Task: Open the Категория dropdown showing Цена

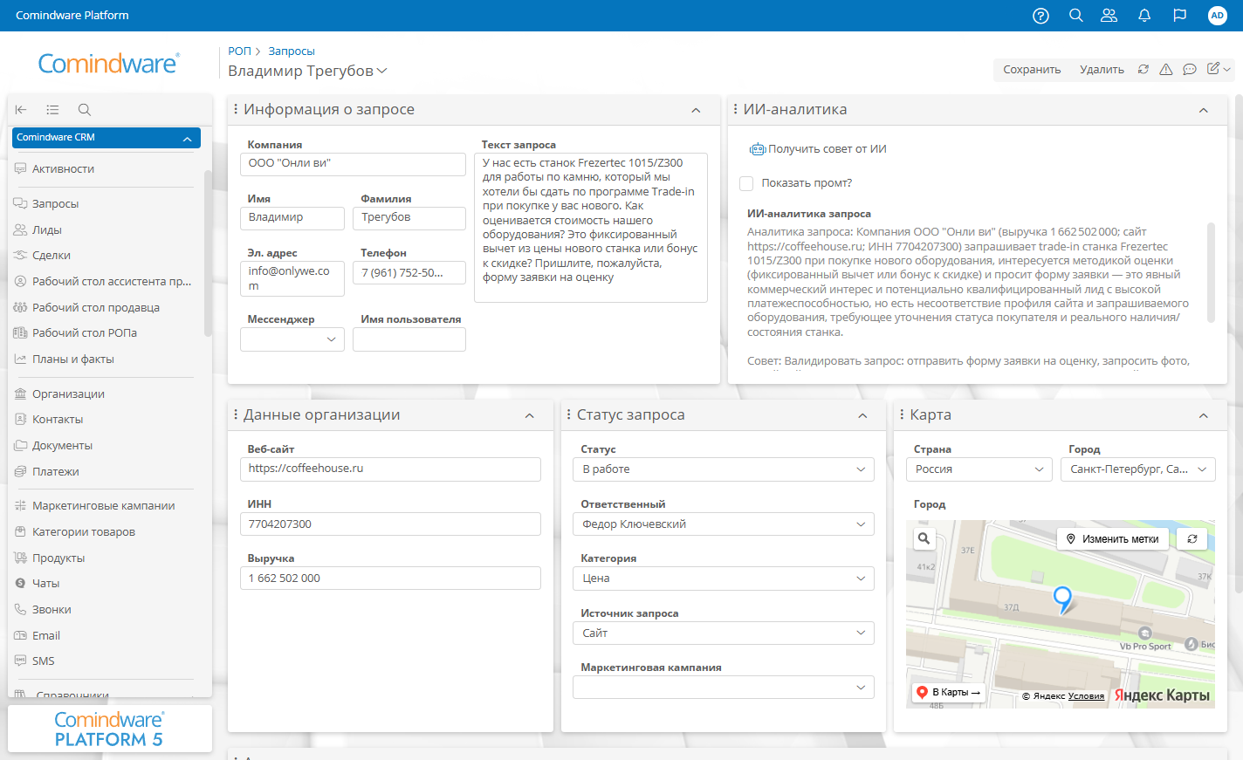Action: click(x=723, y=578)
